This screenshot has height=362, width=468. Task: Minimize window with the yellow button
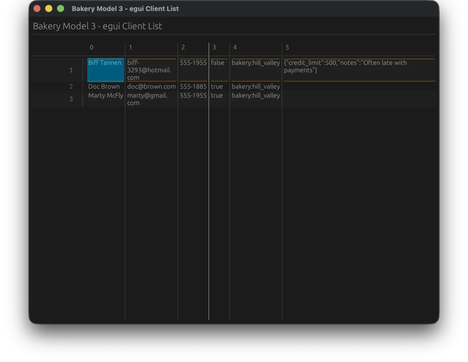[49, 9]
